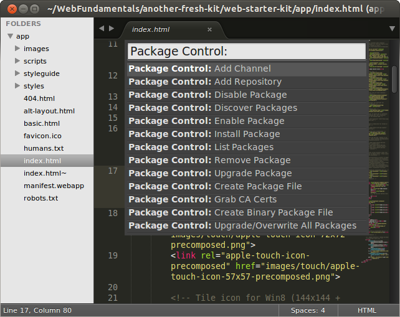Screen dimensions: 400x317
Task: Expand the styleguide folder
Action: click(x=17, y=73)
